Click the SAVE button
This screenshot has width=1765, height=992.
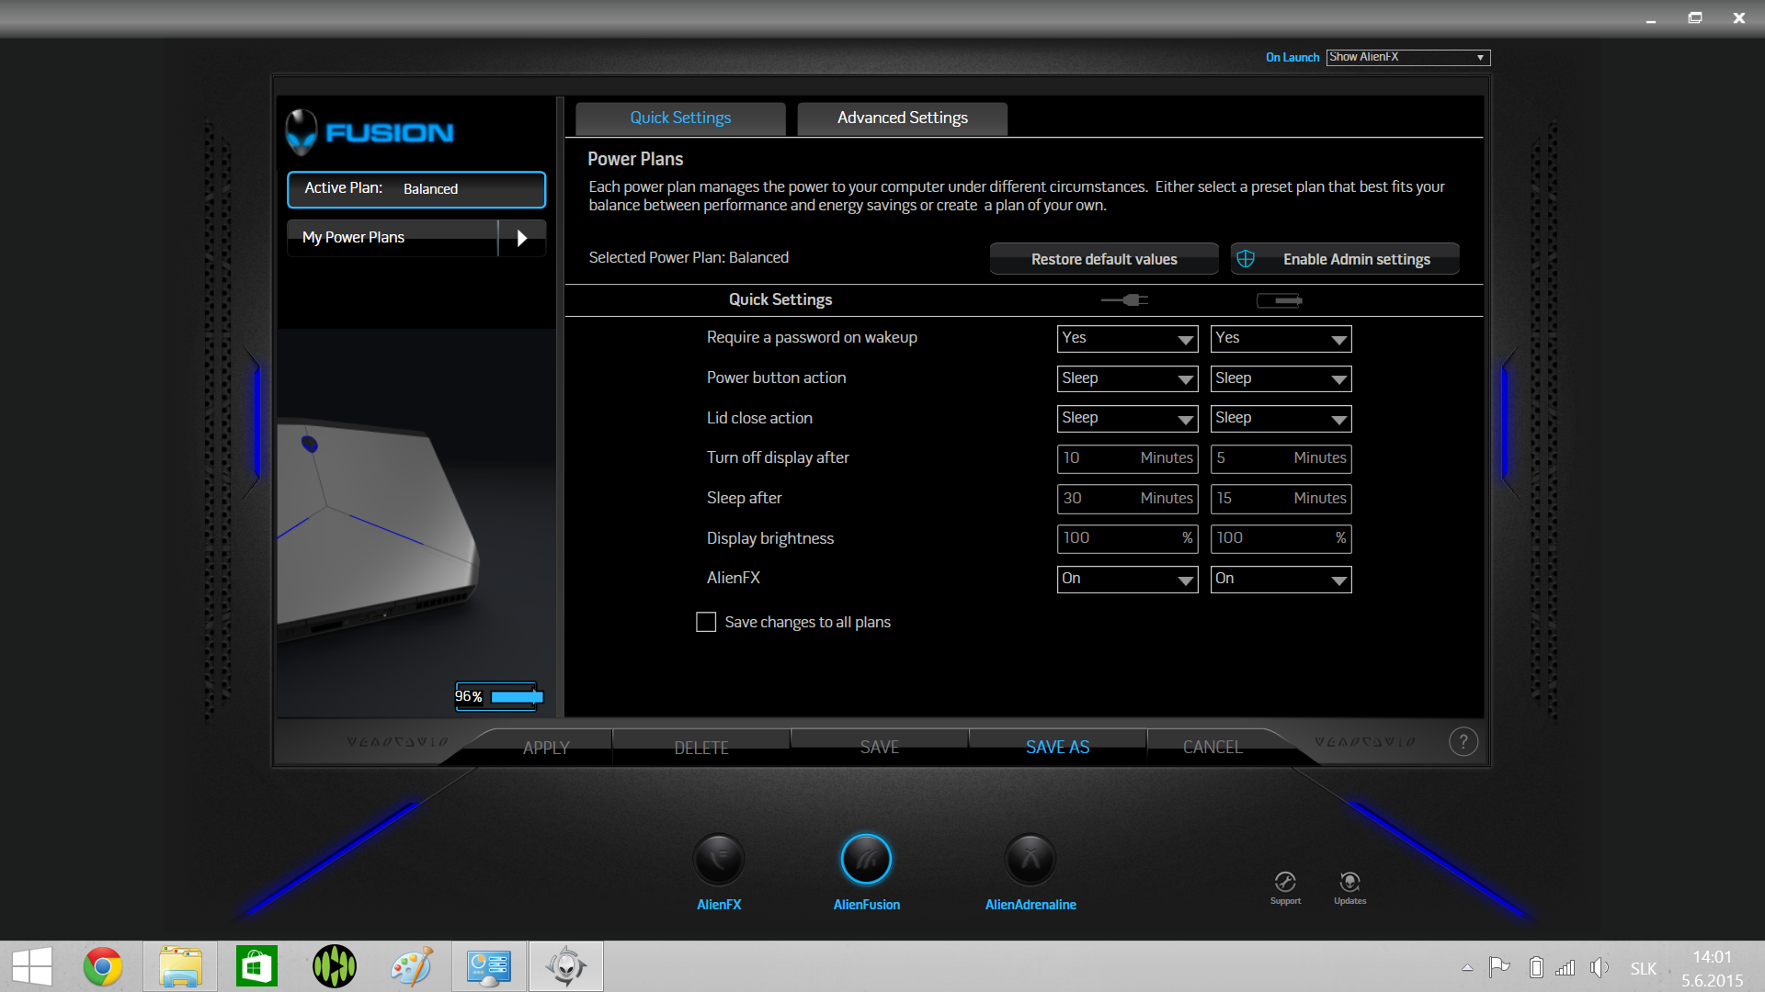click(x=880, y=748)
